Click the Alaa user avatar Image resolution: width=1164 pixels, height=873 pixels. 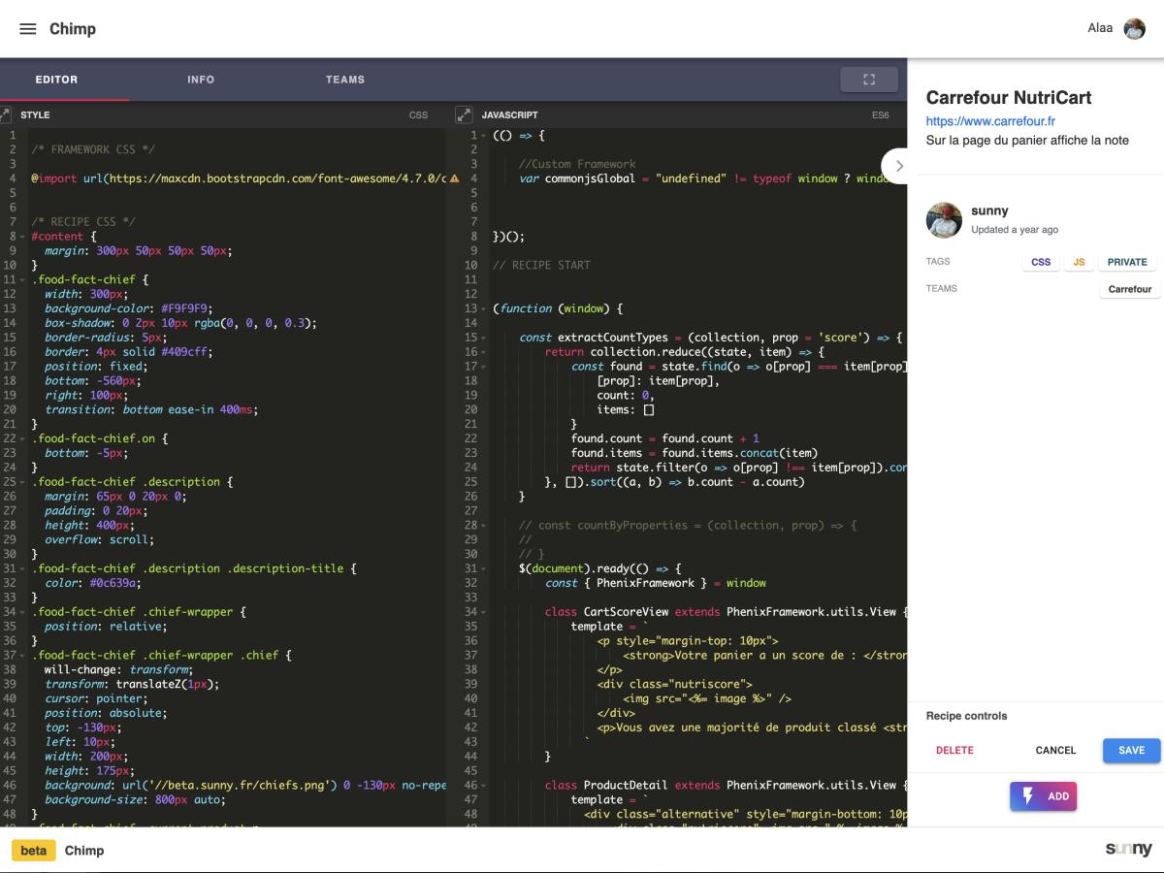point(1134,29)
